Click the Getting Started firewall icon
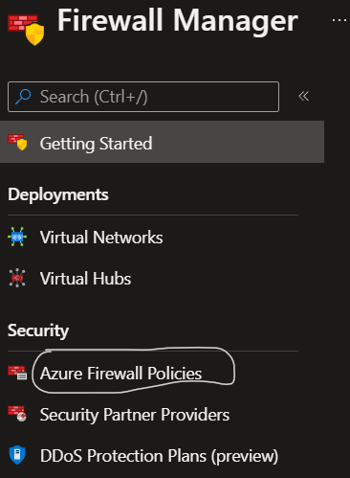 pyautogui.click(x=17, y=143)
